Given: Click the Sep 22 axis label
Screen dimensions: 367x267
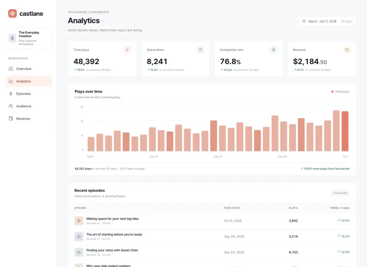Looking at the screenshot, I should (x=218, y=157).
